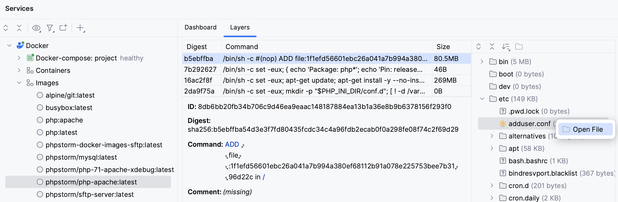Open the sort options icon above the file tree
Image resolution: width=618 pixels, height=202 pixels.
click(506, 47)
